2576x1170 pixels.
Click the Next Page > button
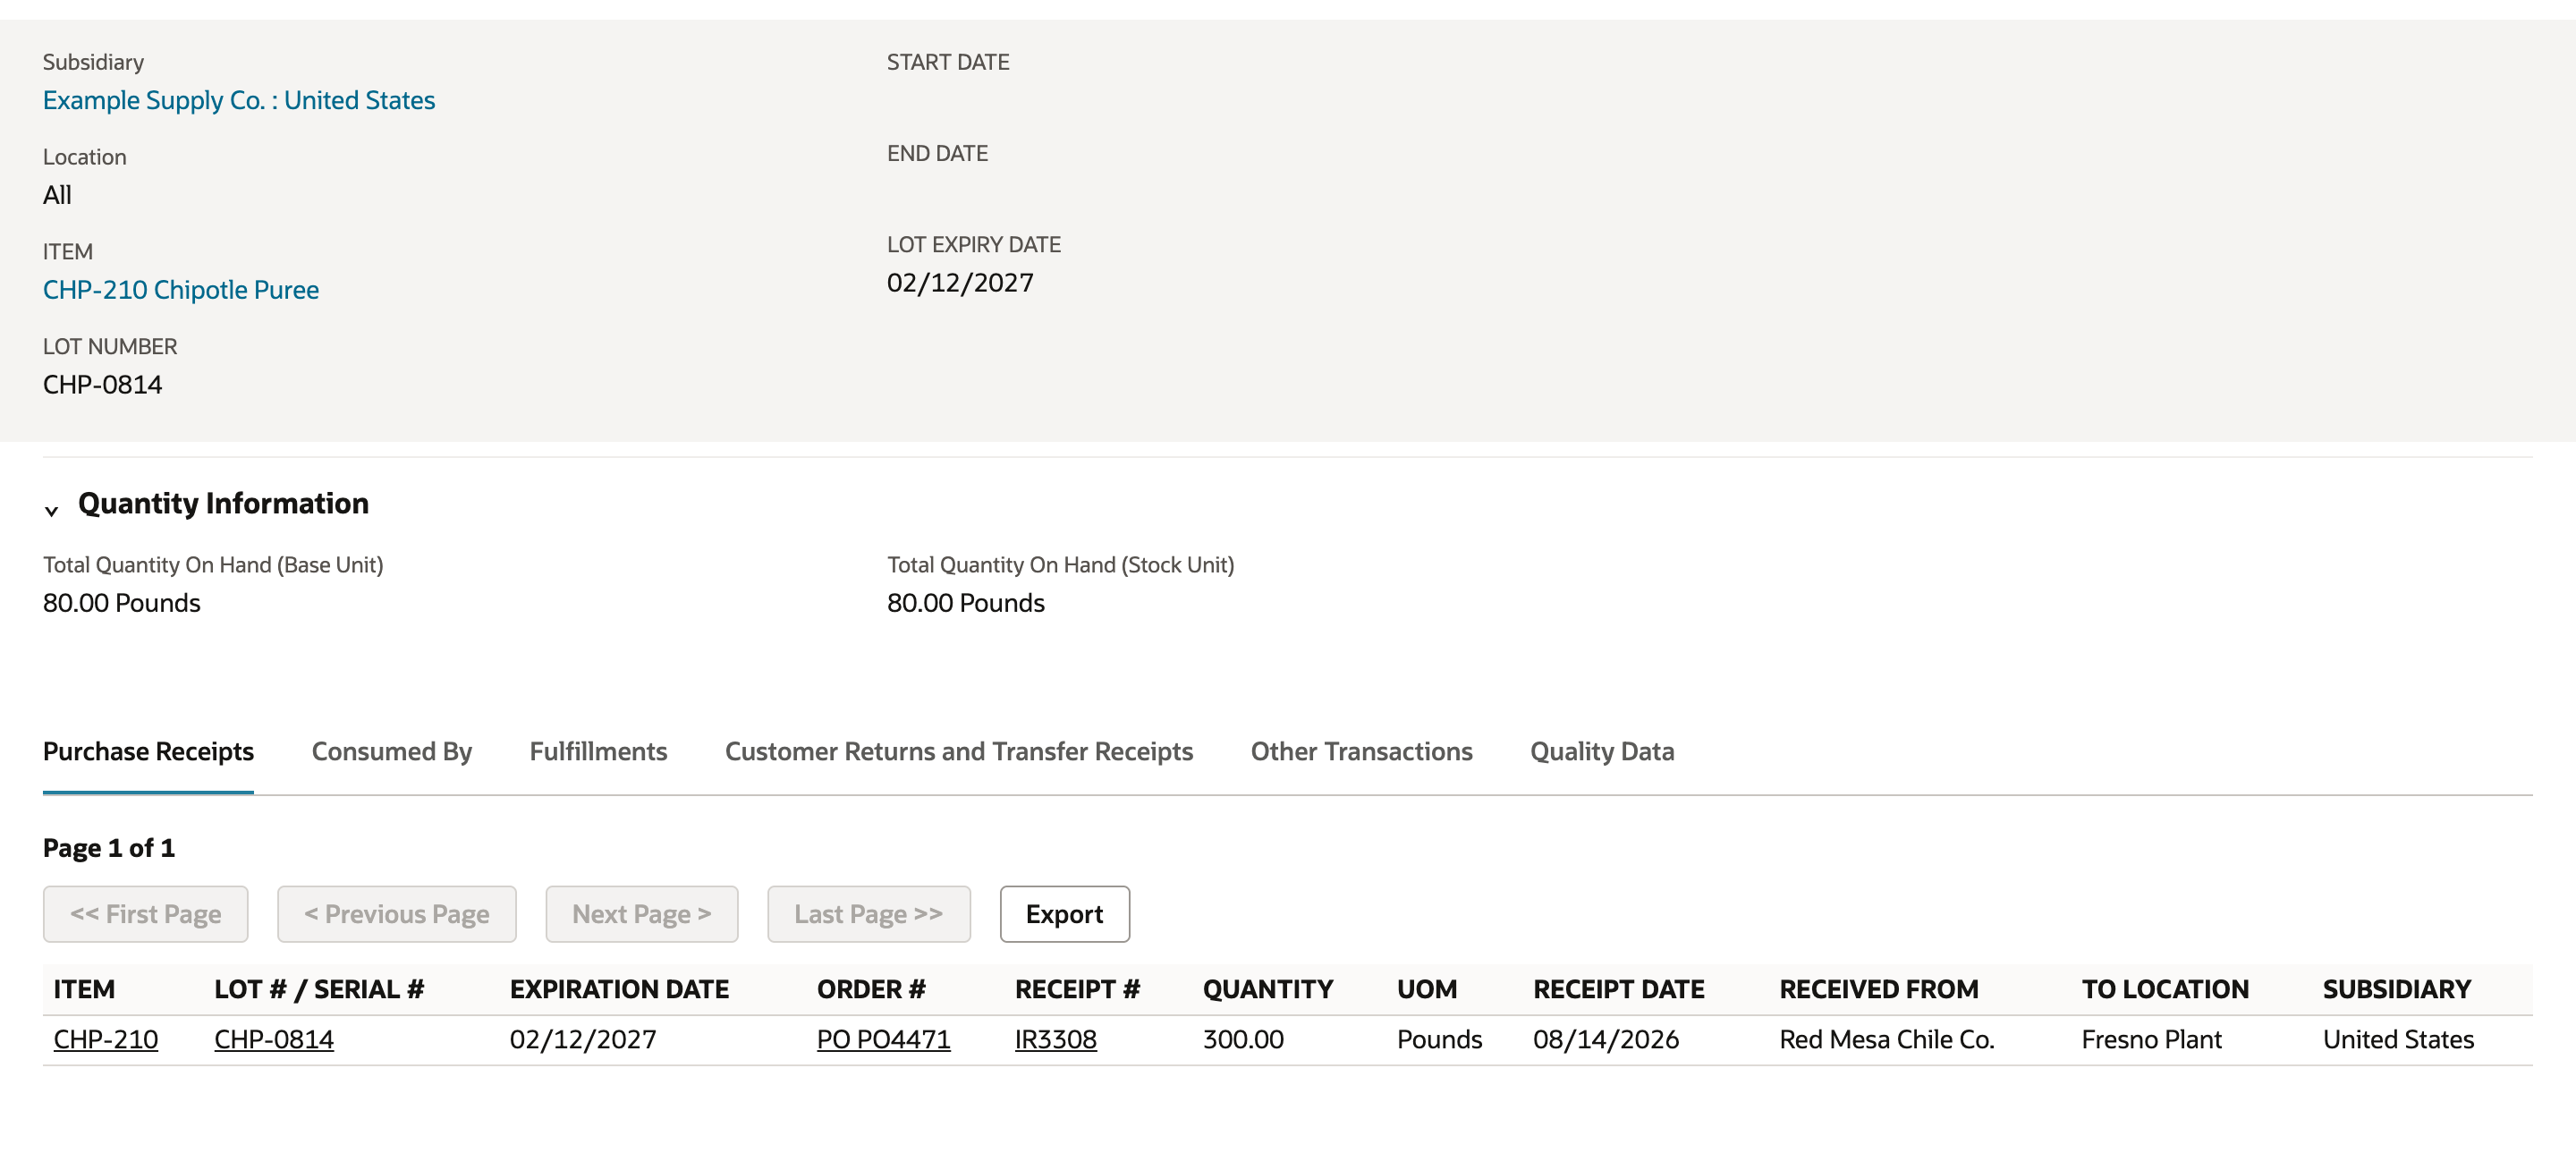point(642,914)
